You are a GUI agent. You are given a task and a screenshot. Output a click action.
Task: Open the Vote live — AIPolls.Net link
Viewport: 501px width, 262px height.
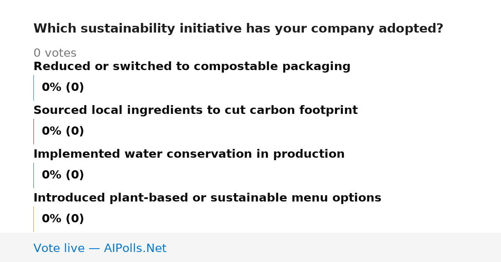point(100,248)
